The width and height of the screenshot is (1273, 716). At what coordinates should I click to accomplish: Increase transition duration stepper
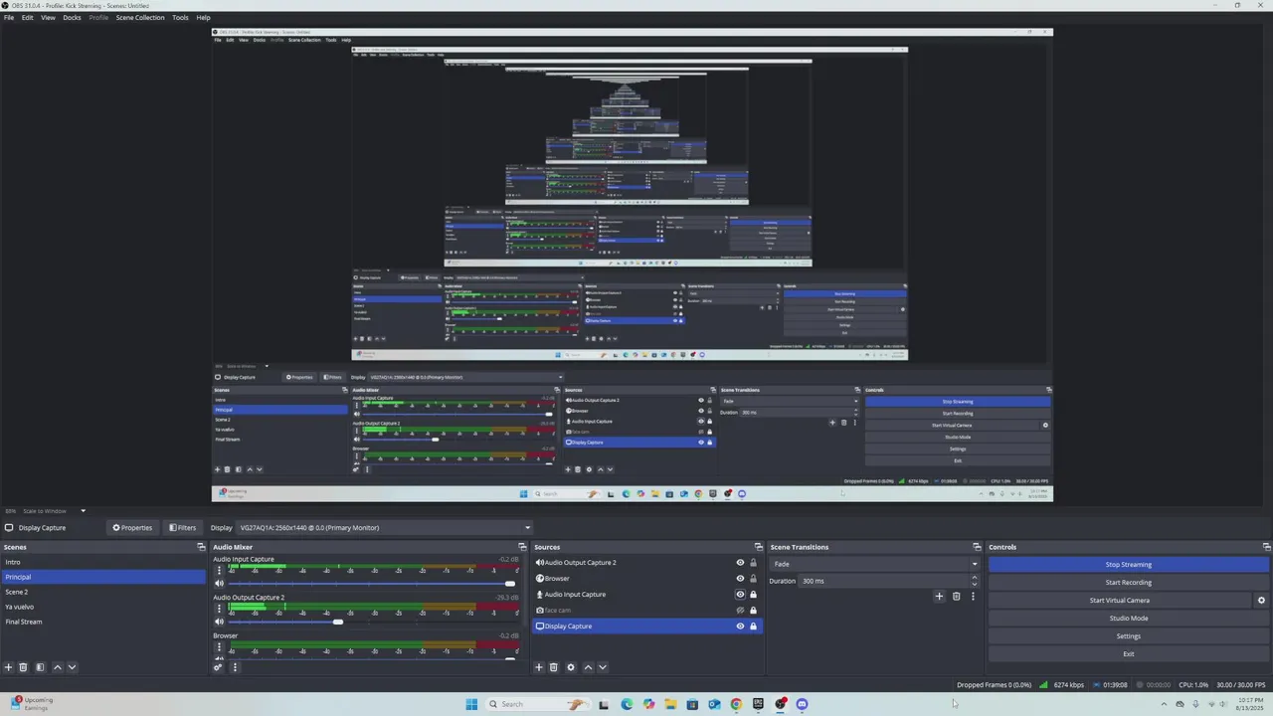974,578
